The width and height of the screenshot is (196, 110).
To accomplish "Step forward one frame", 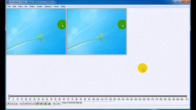I will 29,103.
